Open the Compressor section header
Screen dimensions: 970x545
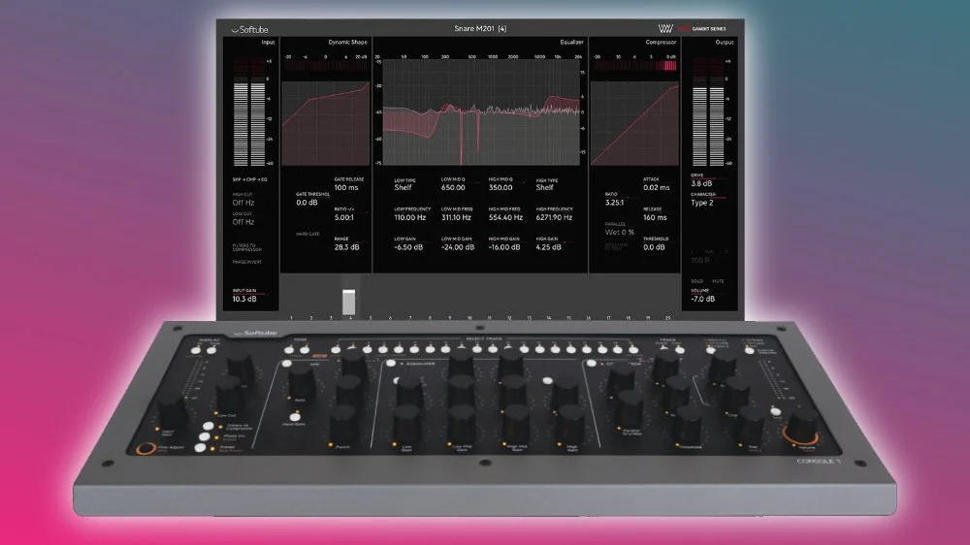point(661,42)
